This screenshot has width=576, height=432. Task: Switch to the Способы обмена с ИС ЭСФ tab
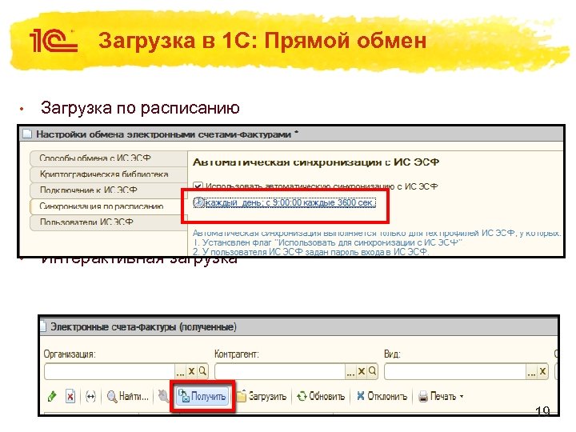(109, 158)
